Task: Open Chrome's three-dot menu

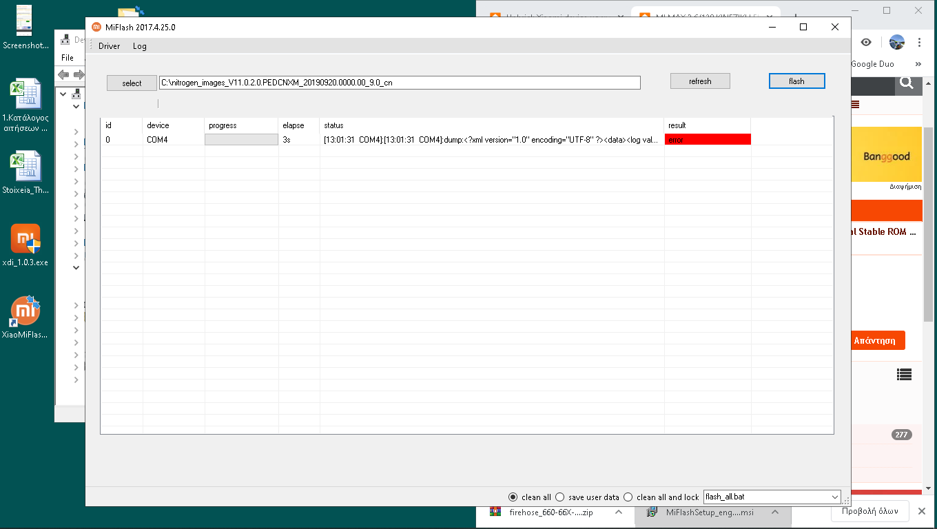Action: pos(920,42)
